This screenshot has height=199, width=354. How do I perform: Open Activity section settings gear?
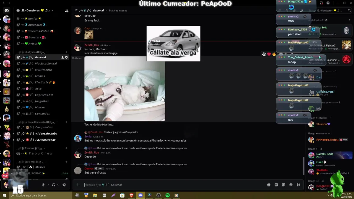click(x=326, y=20)
